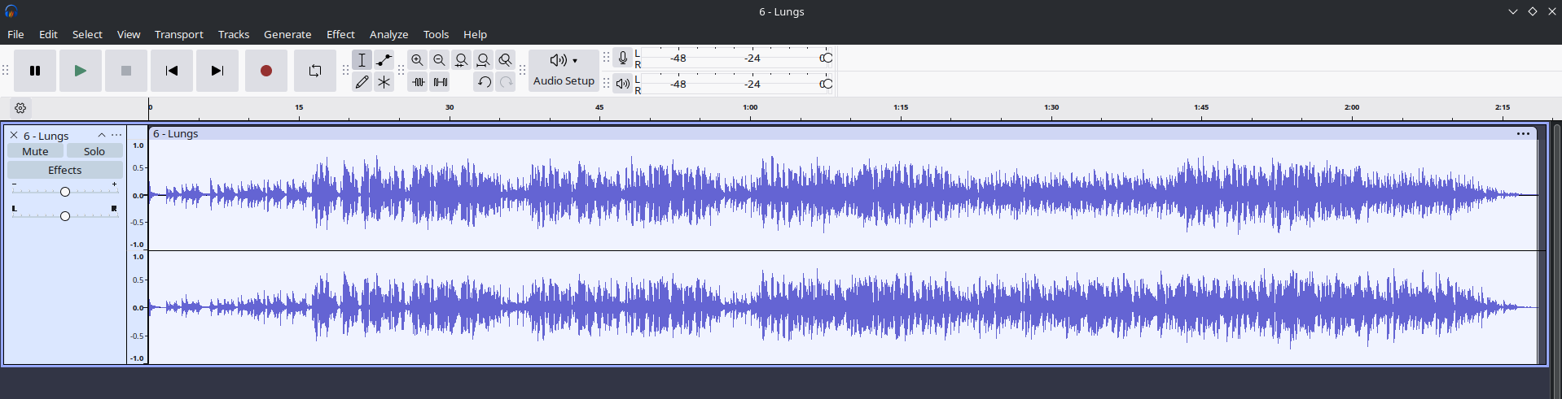Image resolution: width=1562 pixels, height=399 pixels.
Task: Pause playback with the Pause button
Action: pos(35,71)
